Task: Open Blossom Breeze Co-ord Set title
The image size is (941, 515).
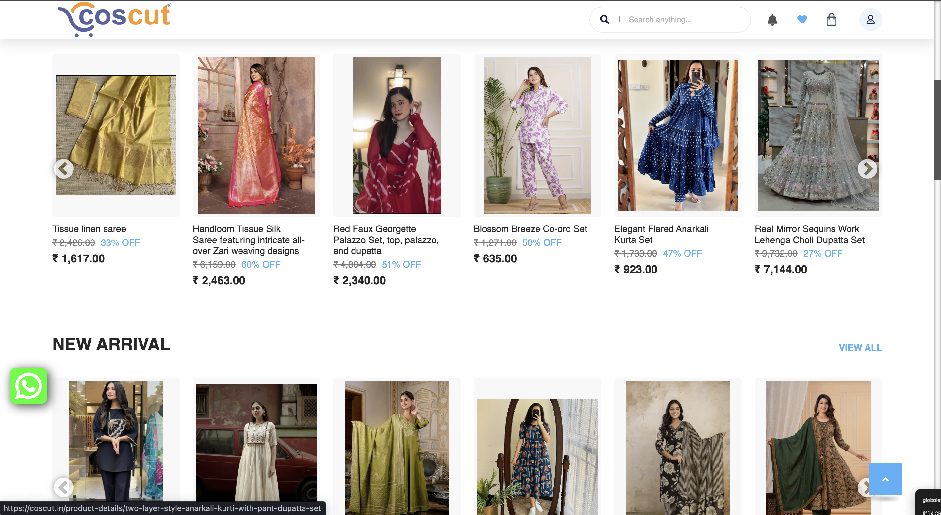Action: coord(530,229)
